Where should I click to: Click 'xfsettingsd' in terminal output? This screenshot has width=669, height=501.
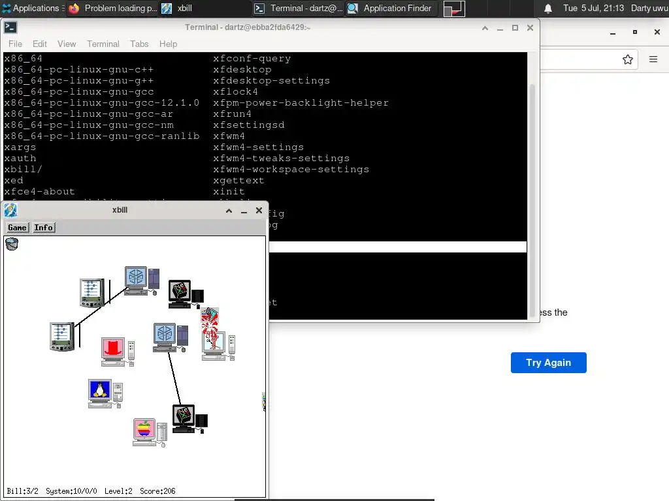tap(249, 125)
